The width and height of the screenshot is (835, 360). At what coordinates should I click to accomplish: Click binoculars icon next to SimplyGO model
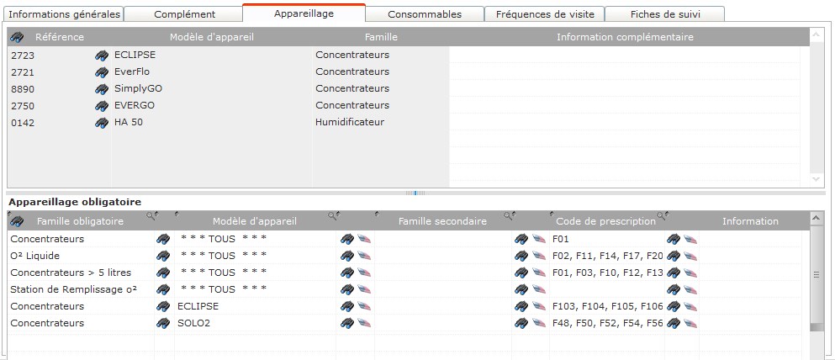[x=102, y=88]
